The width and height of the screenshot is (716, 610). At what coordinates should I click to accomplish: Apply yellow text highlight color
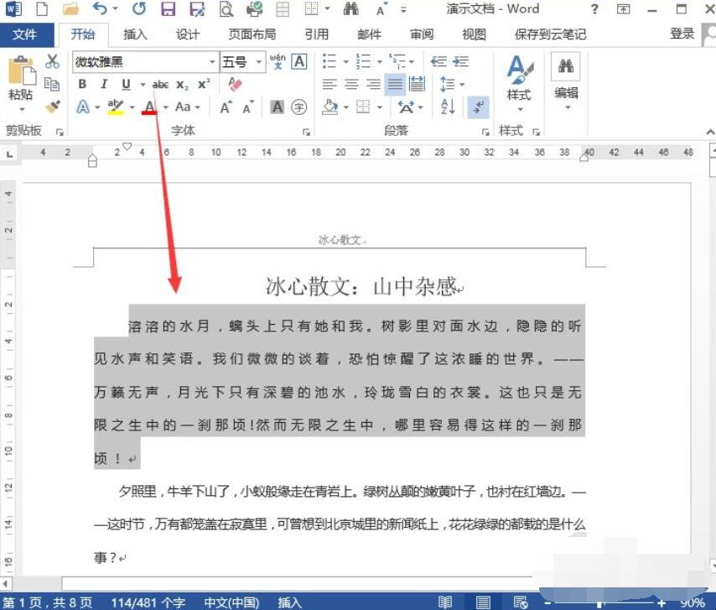point(116,107)
